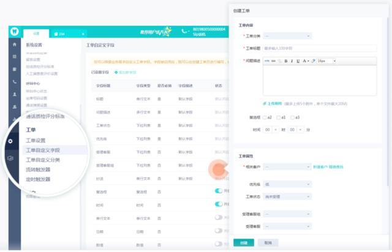Open the 优先级 dropdown

point(287,184)
